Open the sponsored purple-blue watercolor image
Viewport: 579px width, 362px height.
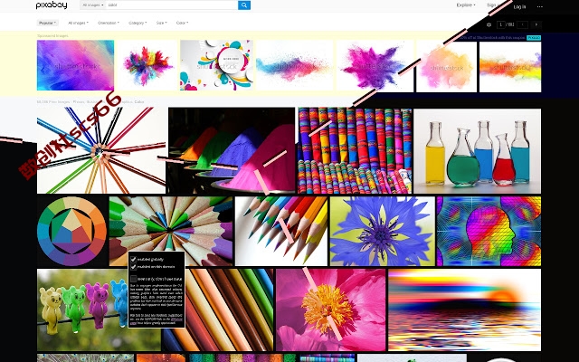click(x=75, y=65)
